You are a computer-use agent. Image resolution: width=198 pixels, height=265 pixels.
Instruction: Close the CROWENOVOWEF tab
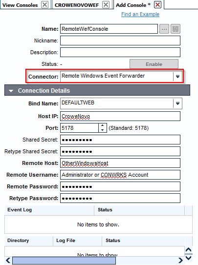click(x=106, y=5)
